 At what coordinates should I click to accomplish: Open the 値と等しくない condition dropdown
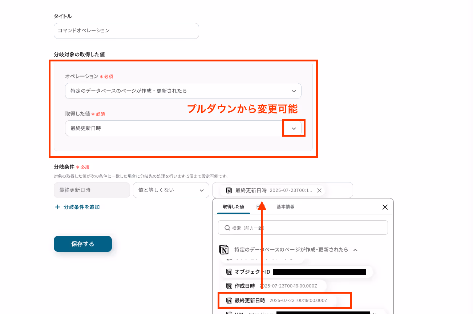[171, 190]
